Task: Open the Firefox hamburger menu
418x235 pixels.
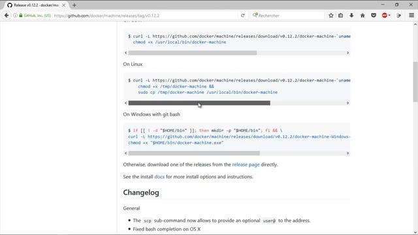Action: click(411, 16)
